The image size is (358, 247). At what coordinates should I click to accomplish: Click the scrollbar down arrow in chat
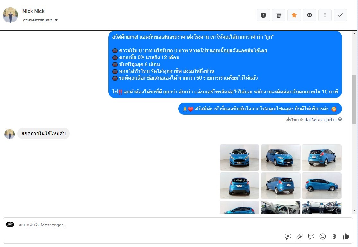tap(354, 211)
